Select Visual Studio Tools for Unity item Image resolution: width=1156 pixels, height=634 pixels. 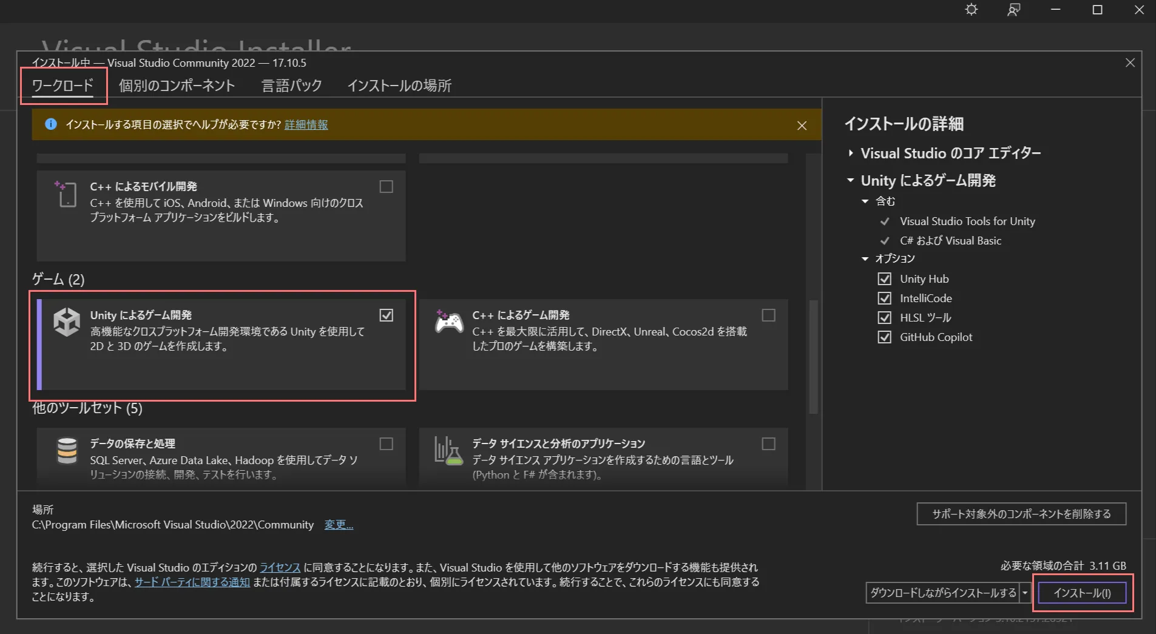[x=967, y=221]
